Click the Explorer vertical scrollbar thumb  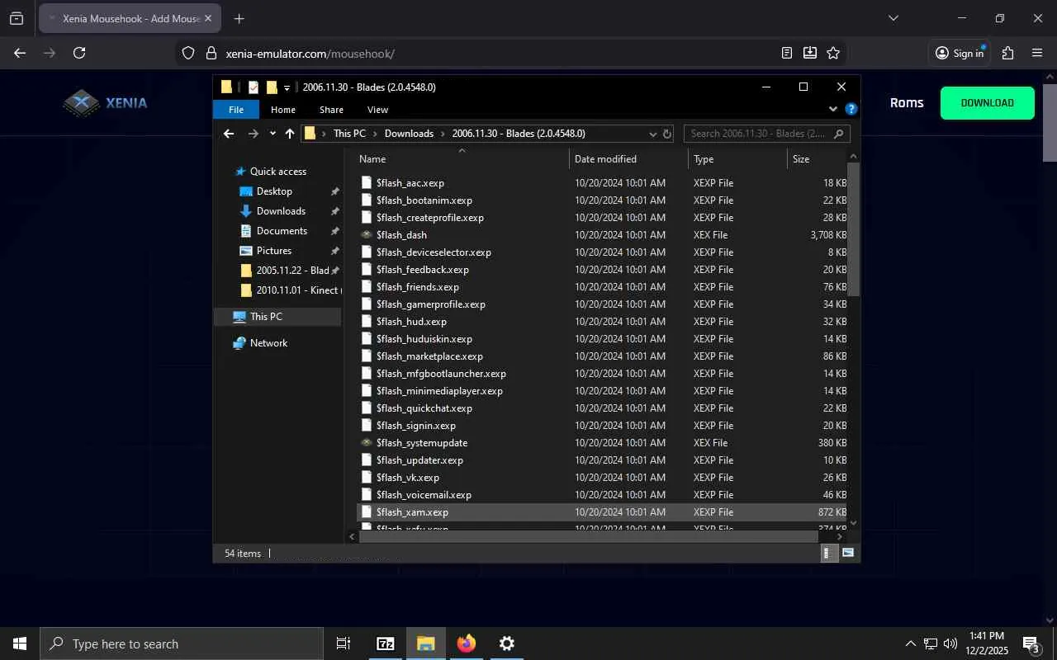854,229
